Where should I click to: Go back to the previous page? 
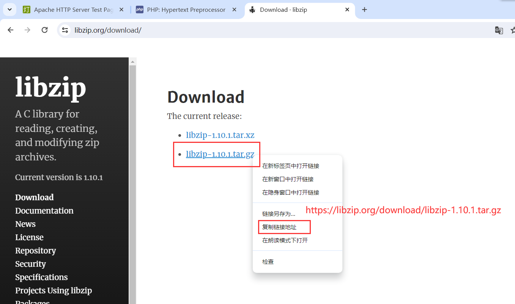pyautogui.click(x=10, y=30)
